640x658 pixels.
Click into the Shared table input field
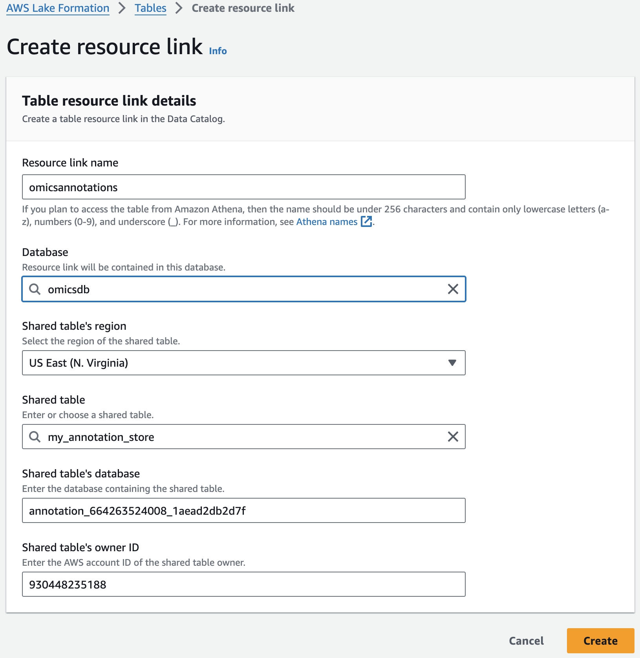coord(244,437)
